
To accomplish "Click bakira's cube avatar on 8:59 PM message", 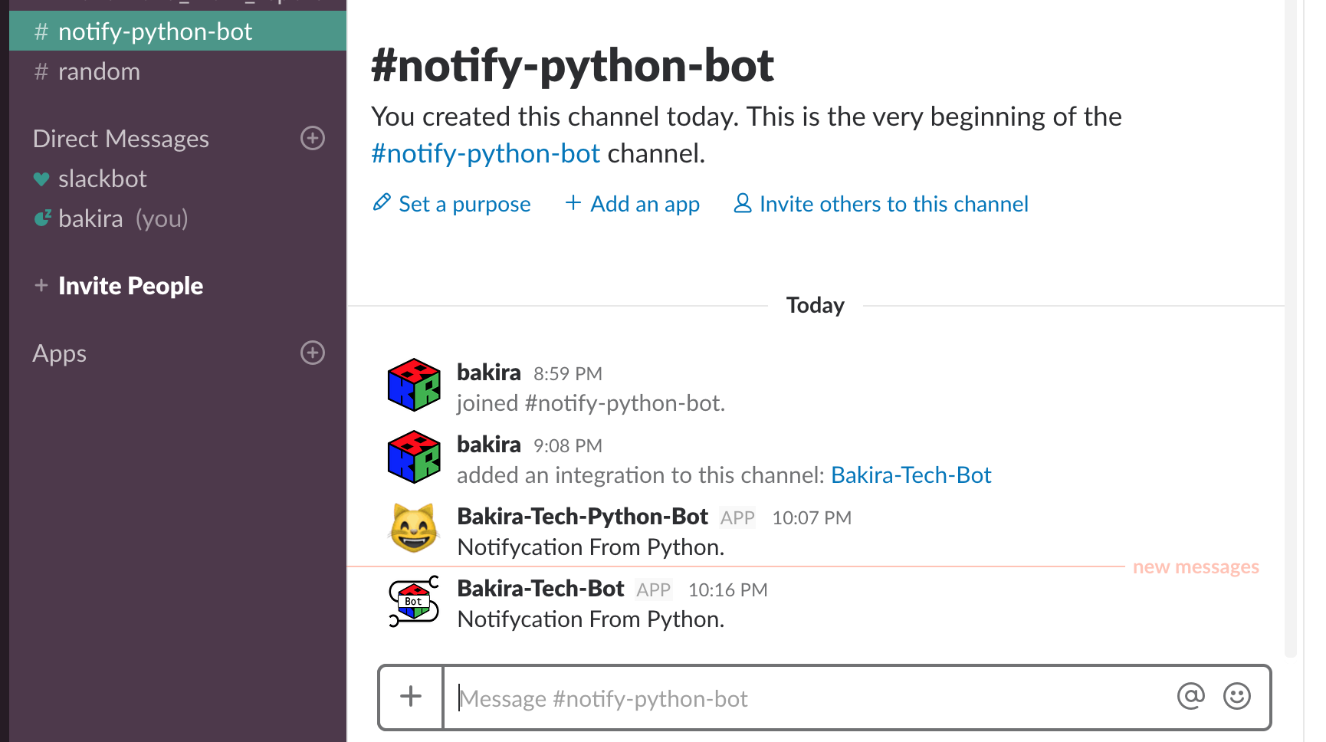I will point(414,385).
